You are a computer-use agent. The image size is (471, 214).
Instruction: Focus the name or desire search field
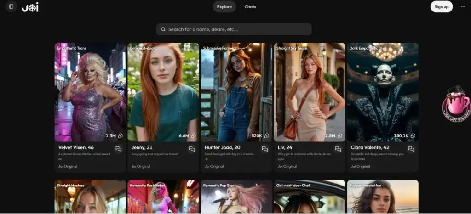(234, 29)
